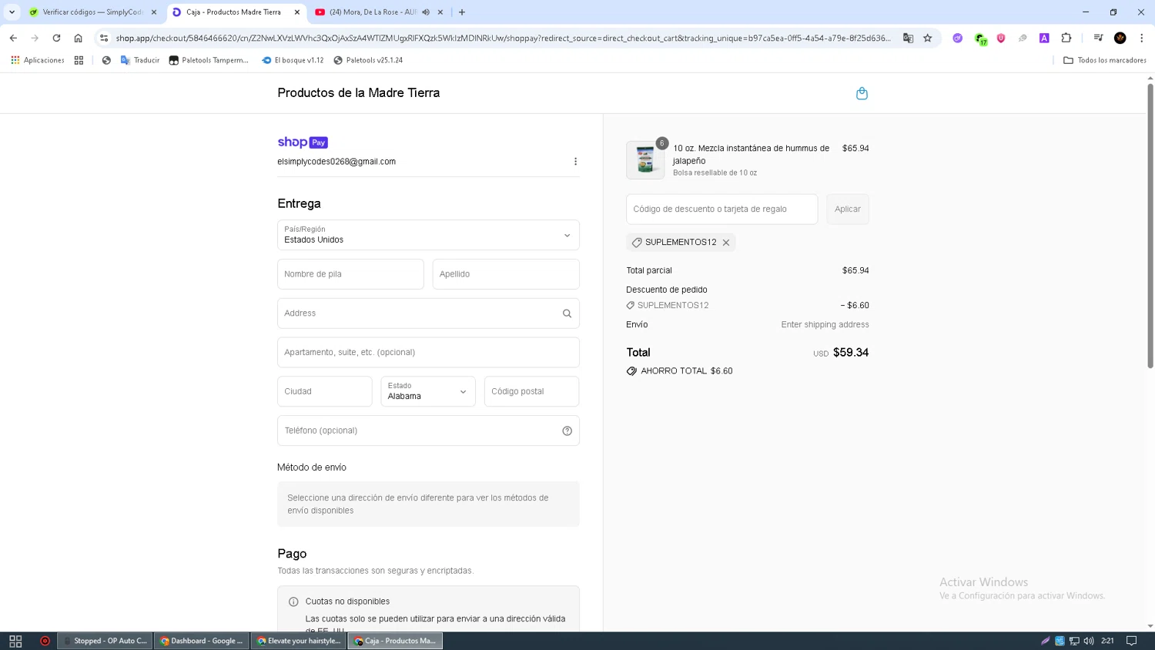Go back using the browser back arrow
This screenshot has width=1155, height=650.
click(13, 38)
